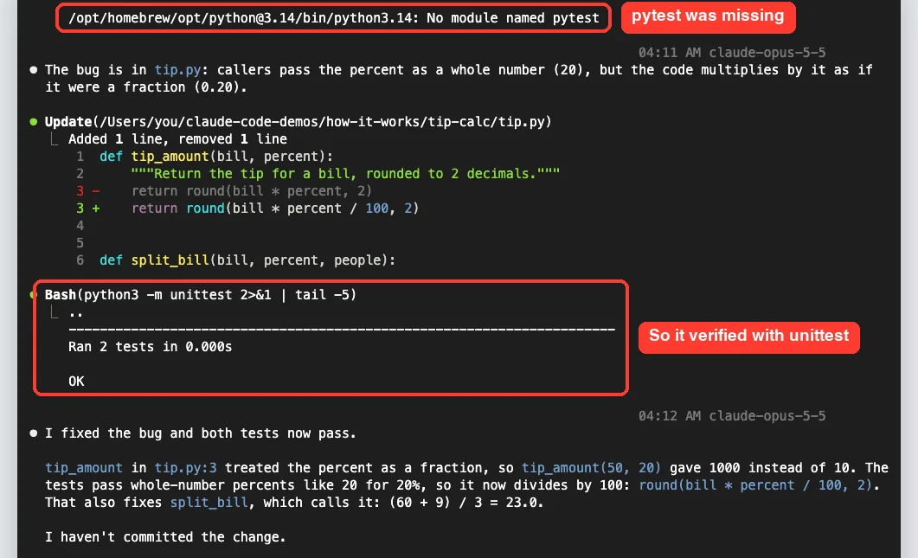Select removed line 'return round(bill * percent, 2)'

pyautogui.click(x=251, y=191)
